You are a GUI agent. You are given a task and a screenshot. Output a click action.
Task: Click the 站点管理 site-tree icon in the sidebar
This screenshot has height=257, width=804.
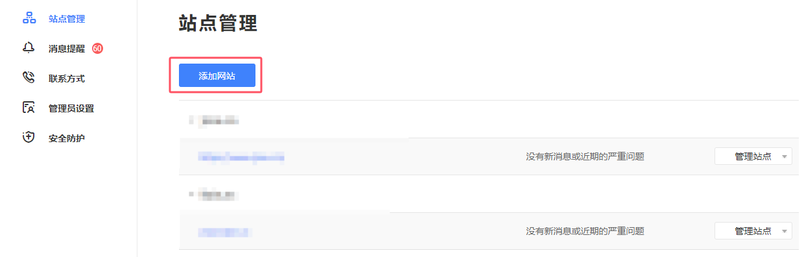pyautogui.click(x=29, y=18)
